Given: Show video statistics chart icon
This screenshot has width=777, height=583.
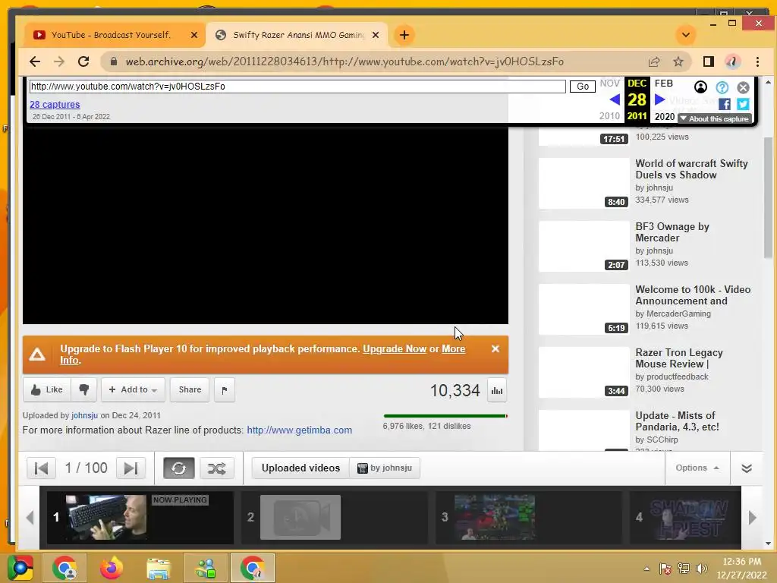Looking at the screenshot, I should click(497, 391).
